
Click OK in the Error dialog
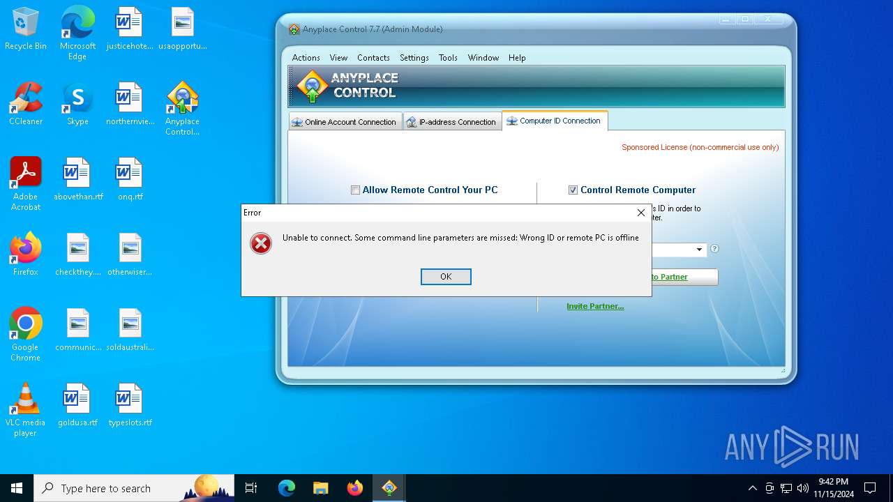point(446,277)
